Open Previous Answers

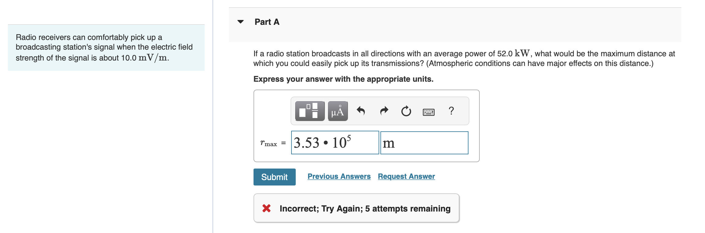click(339, 176)
